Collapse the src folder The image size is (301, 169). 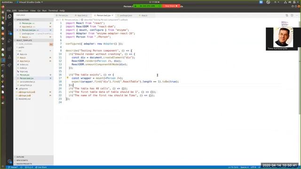pos(20,51)
